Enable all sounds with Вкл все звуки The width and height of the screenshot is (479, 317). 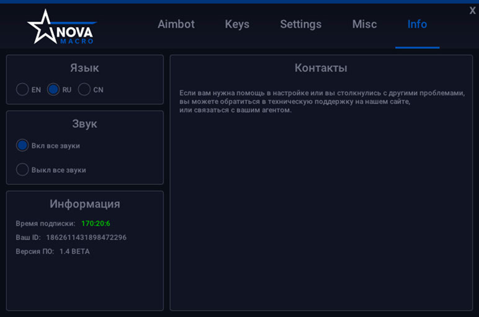[22, 145]
